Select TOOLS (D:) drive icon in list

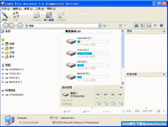pos(71,53)
